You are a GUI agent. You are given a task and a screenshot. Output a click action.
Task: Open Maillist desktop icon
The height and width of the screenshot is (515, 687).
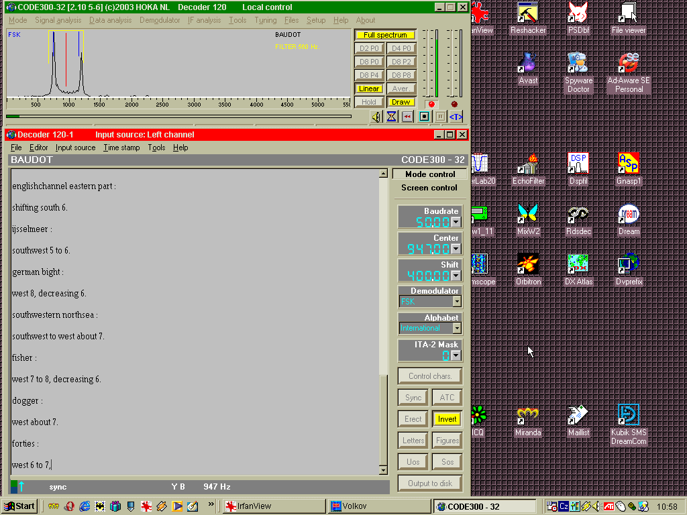tap(578, 420)
